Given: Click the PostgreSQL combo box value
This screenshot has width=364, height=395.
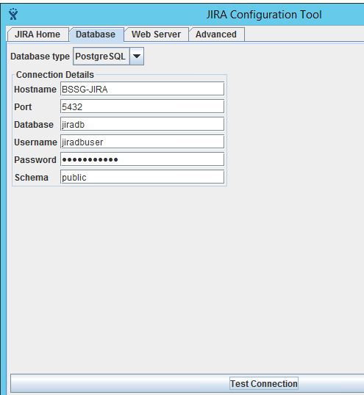Looking at the screenshot, I should click(101, 57).
